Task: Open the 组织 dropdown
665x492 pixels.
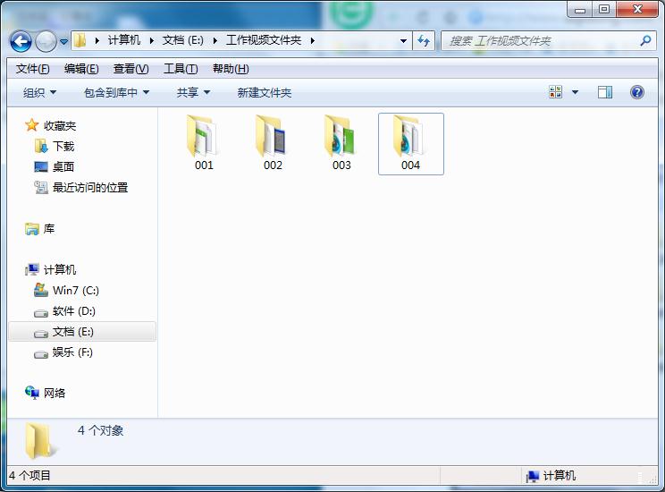Action: click(x=40, y=92)
